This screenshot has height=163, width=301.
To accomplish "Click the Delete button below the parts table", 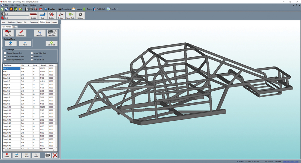I will pyautogui.click(x=7, y=155).
